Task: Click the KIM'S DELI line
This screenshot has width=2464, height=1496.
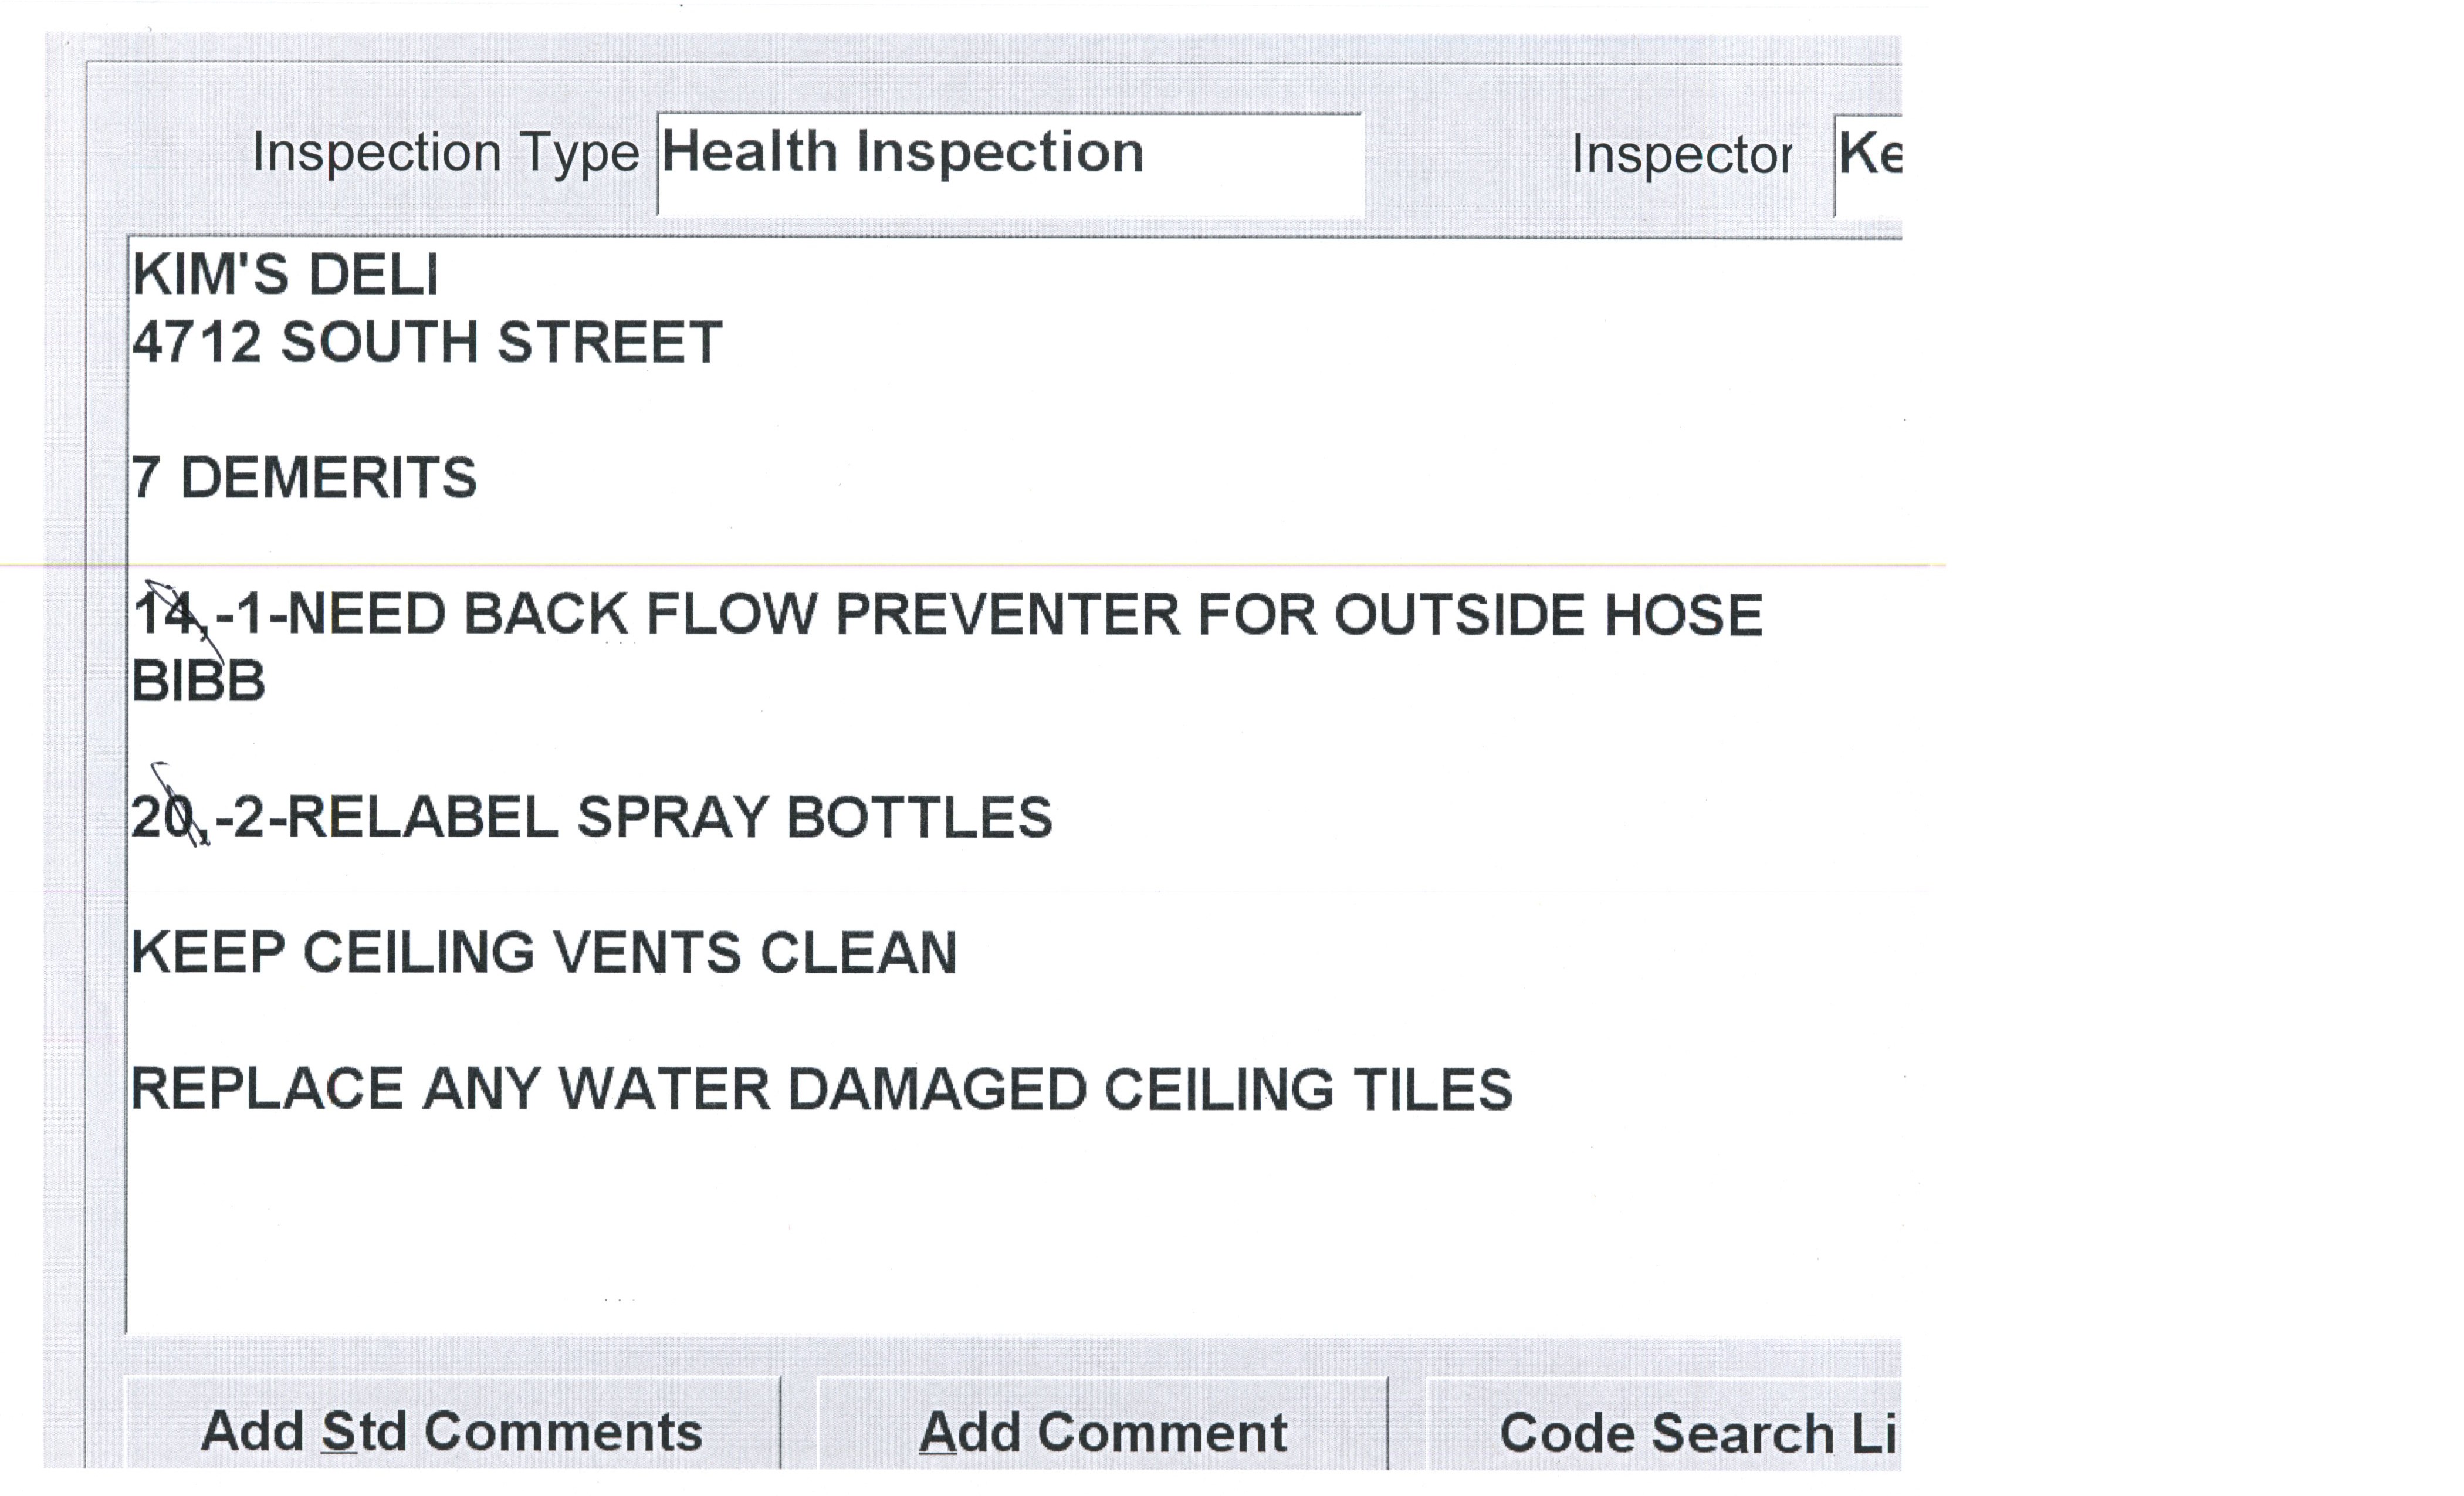Action: click(285, 275)
